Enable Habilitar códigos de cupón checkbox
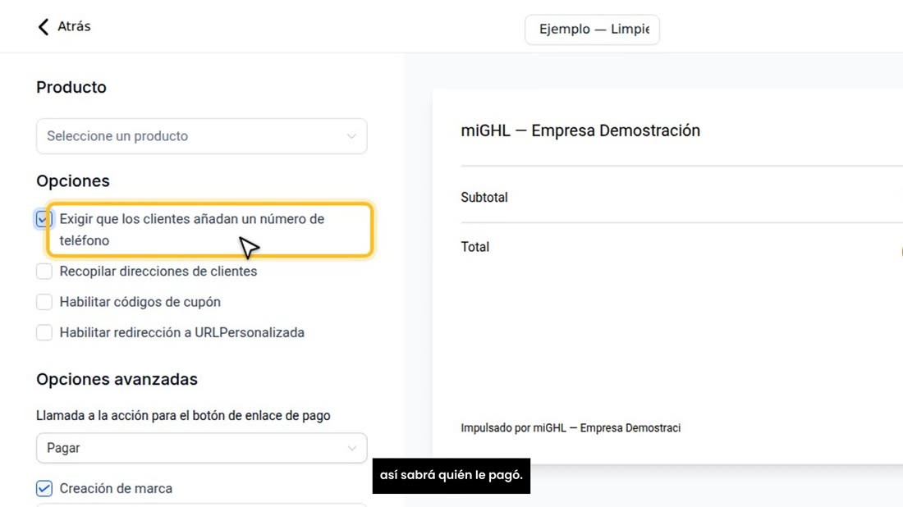903x507 pixels. pos(44,302)
